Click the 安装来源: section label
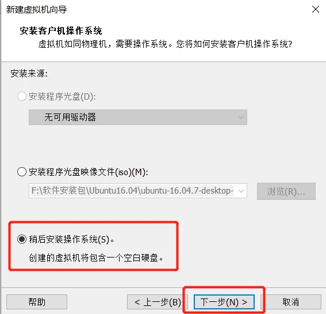 pyautogui.click(x=29, y=73)
